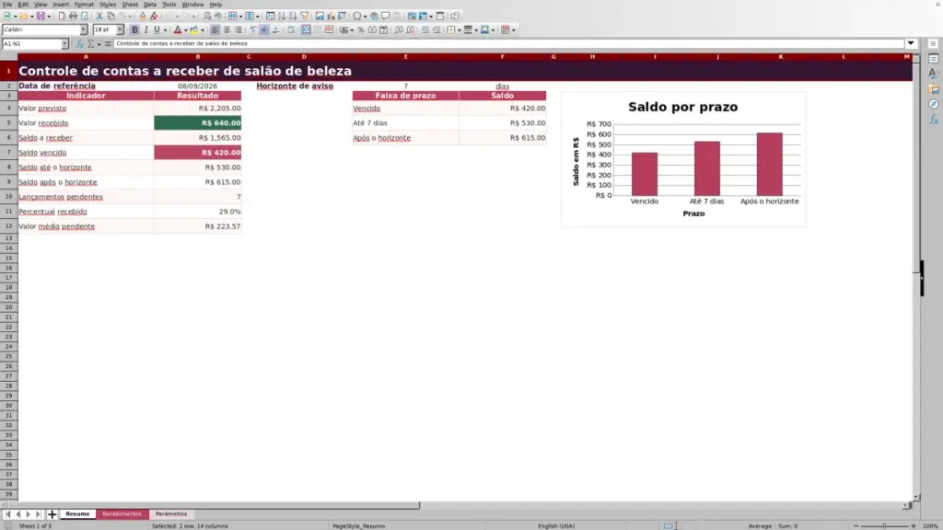Click the Merge and Center Cells icon
This screenshot has height=530, width=943.
coord(306,29)
